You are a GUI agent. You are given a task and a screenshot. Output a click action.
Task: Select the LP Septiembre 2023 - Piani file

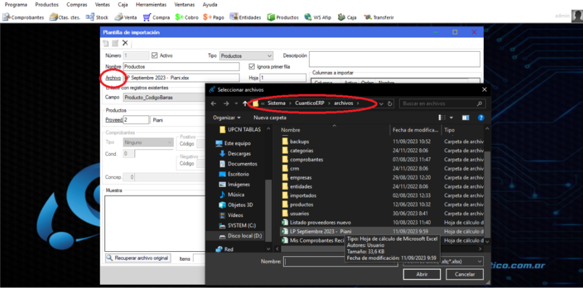pos(321,230)
